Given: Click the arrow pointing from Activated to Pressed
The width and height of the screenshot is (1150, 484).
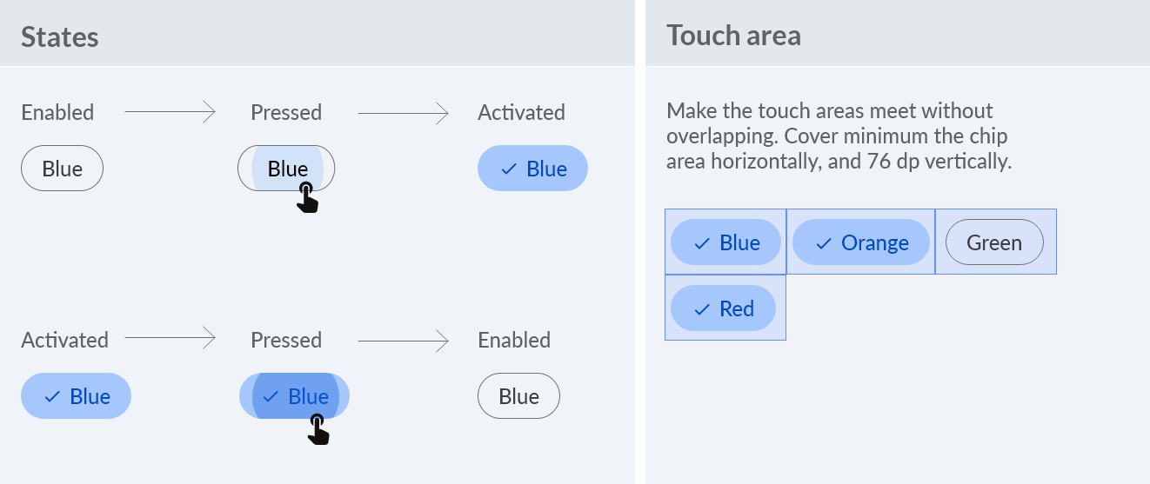Looking at the screenshot, I should 170,339.
